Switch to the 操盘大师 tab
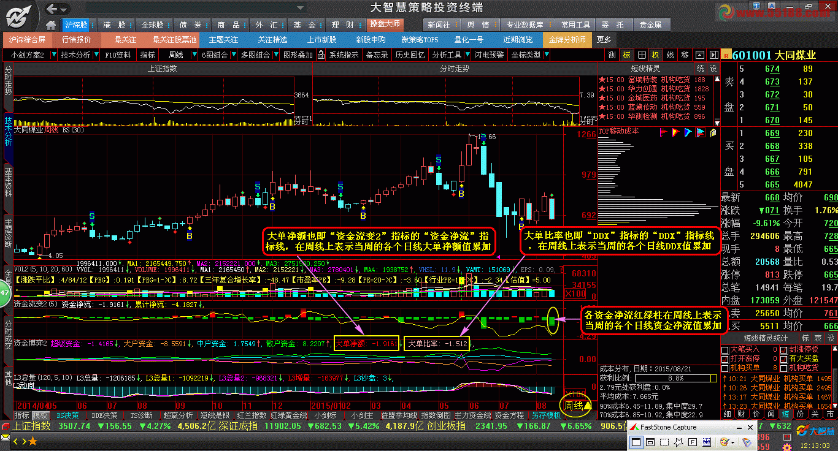This screenshot has width=838, height=451. tap(385, 25)
